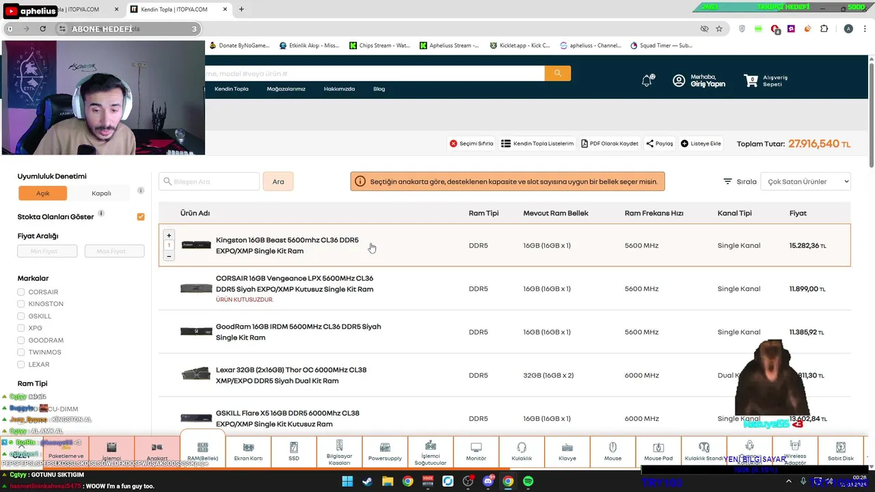875x492 pixels.
Task: Click the Bileşen Ara search field
Action: pos(209,182)
